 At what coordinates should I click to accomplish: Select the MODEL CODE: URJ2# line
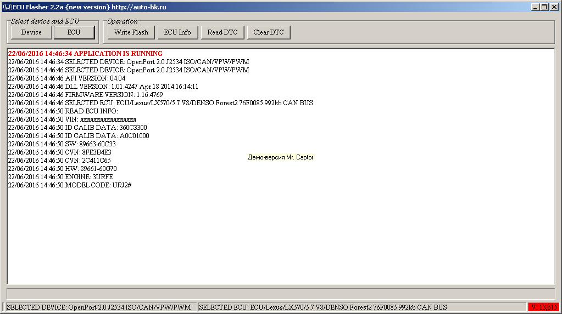(x=70, y=185)
